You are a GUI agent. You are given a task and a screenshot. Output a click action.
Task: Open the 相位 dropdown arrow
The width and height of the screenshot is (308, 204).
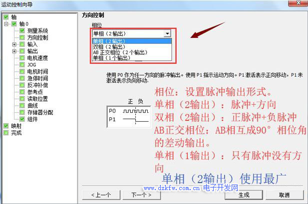pyautogui.click(x=167, y=33)
